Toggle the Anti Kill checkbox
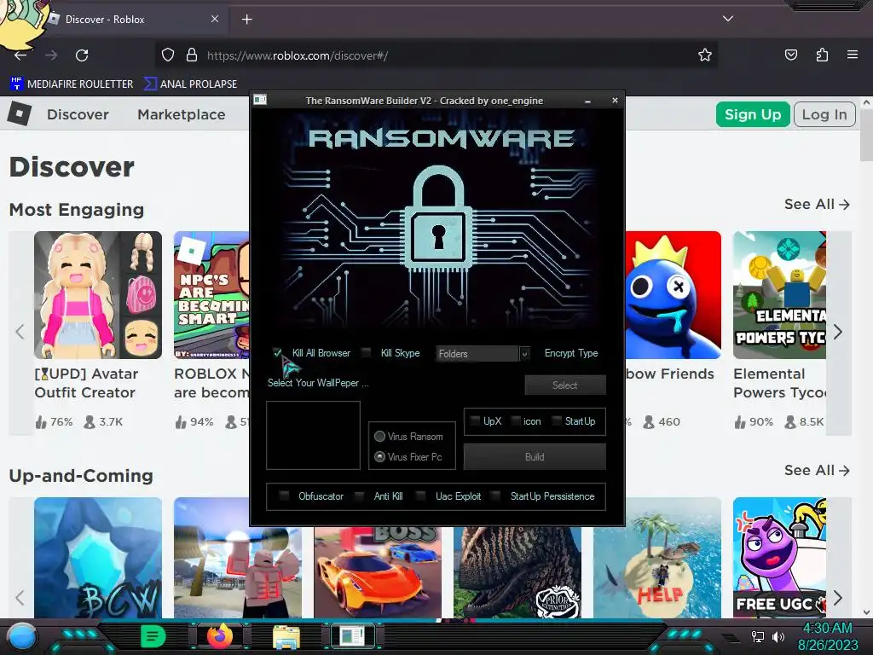 pyautogui.click(x=360, y=496)
